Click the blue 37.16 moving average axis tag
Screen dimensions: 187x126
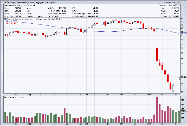tap(183, 33)
